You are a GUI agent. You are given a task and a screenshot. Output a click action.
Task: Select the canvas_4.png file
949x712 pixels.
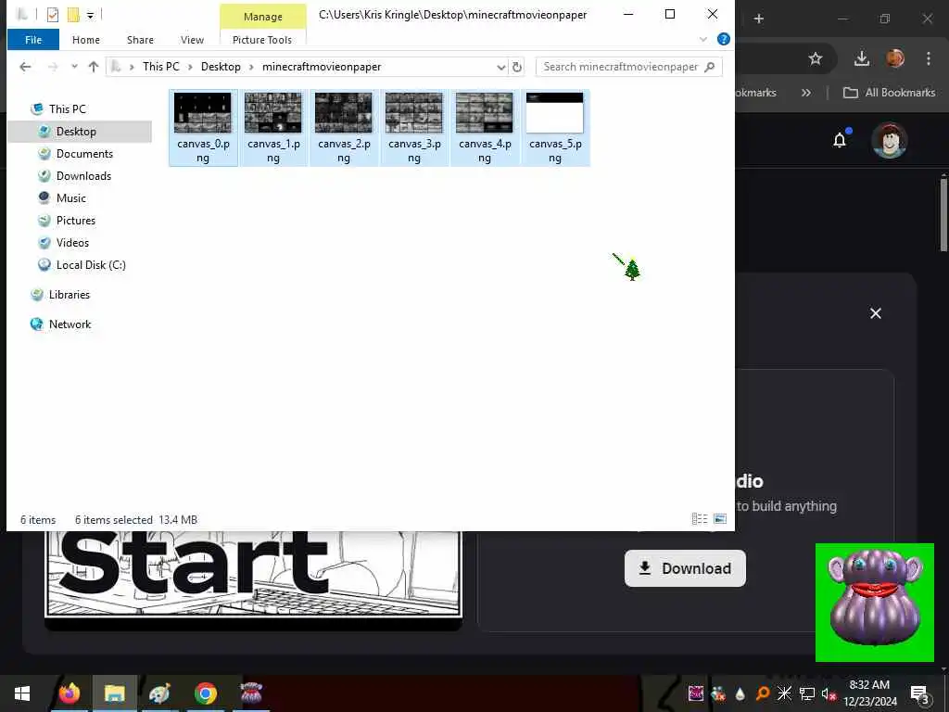[485, 128]
